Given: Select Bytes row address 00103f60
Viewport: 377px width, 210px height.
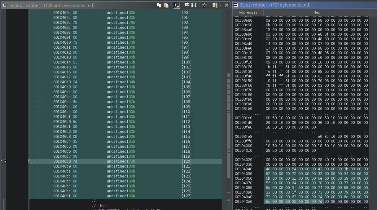Looking at the screenshot, I should tap(243, 85).
